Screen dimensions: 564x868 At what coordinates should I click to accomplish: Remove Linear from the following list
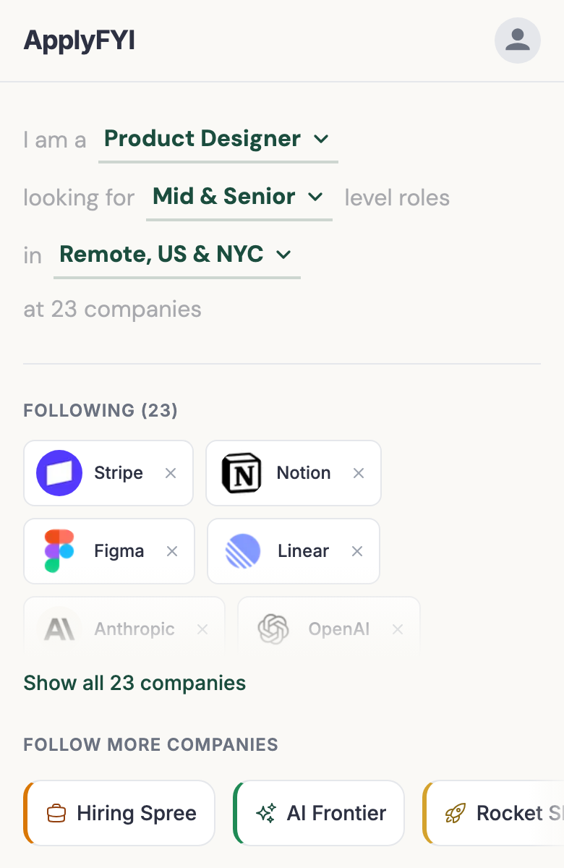pos(357,551)
